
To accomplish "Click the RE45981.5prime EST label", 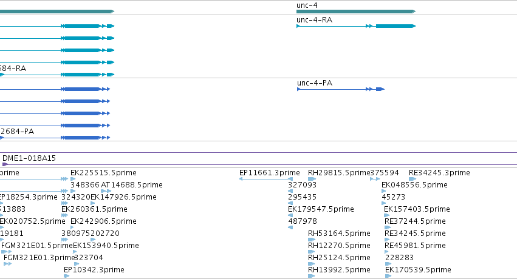I will (415, 246).
